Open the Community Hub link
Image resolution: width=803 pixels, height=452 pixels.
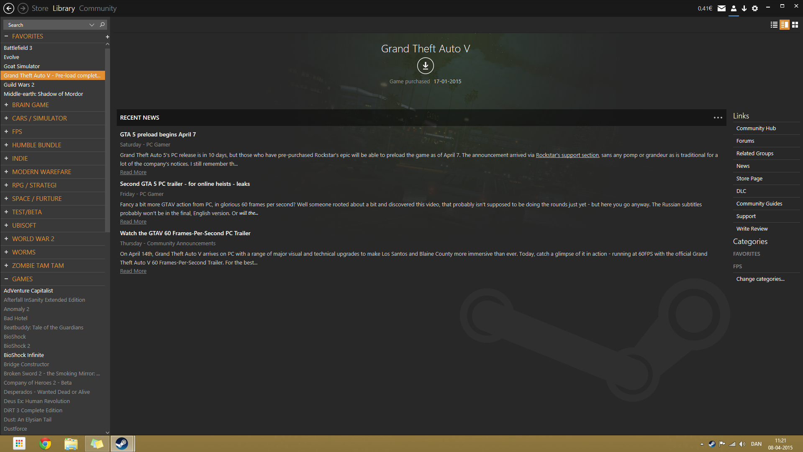756,128
